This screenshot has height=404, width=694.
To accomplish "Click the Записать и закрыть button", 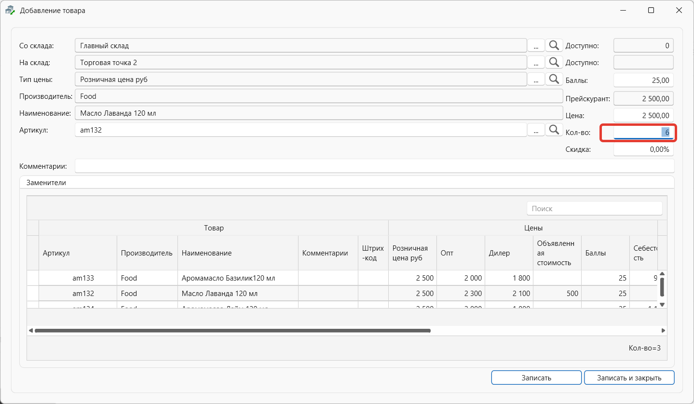I will pos(629,377).
